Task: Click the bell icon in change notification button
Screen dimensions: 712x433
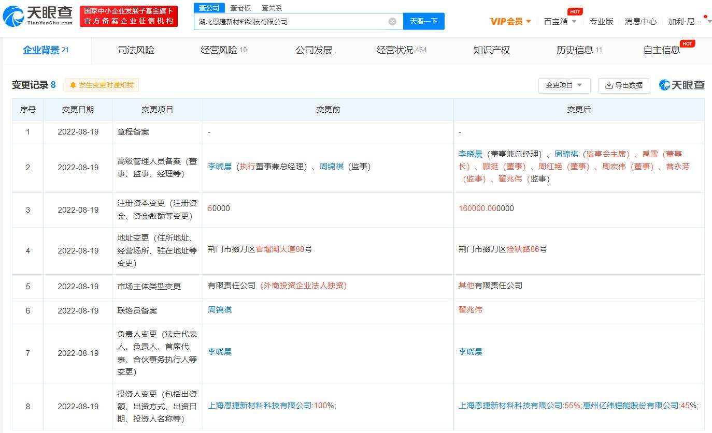Action: click(x=73, y=85)
